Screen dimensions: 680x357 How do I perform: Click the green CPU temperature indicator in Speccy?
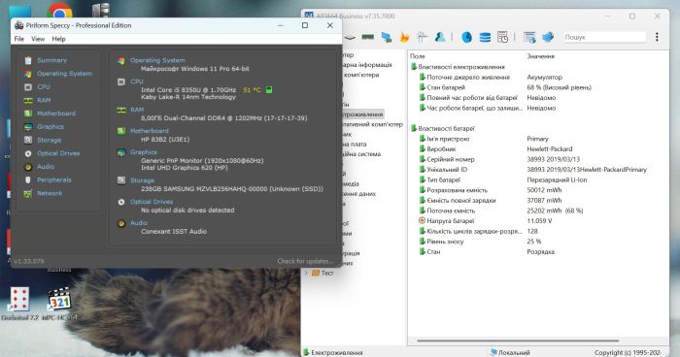point(269,90)
